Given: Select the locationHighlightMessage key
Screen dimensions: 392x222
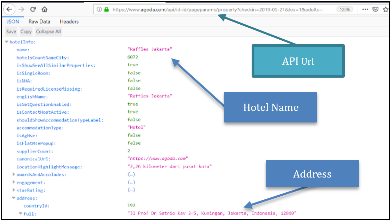Looking at the screenshot, I should tap(50, 167).
